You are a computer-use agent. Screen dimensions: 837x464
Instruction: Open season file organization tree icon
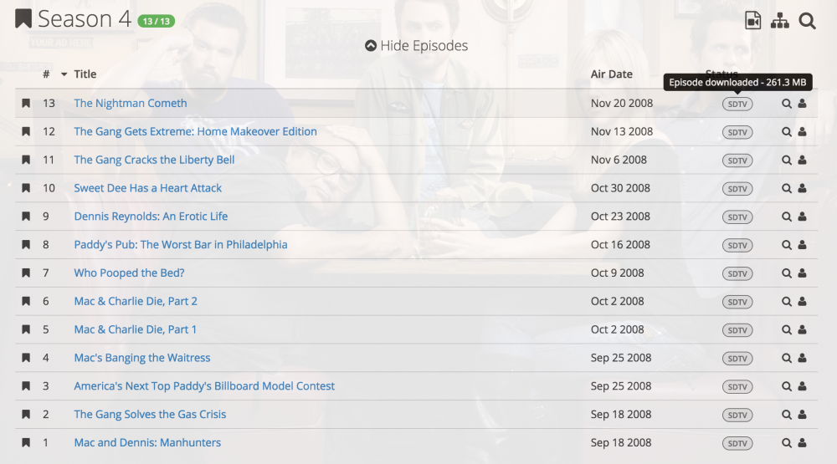click(x=780, y=21)
